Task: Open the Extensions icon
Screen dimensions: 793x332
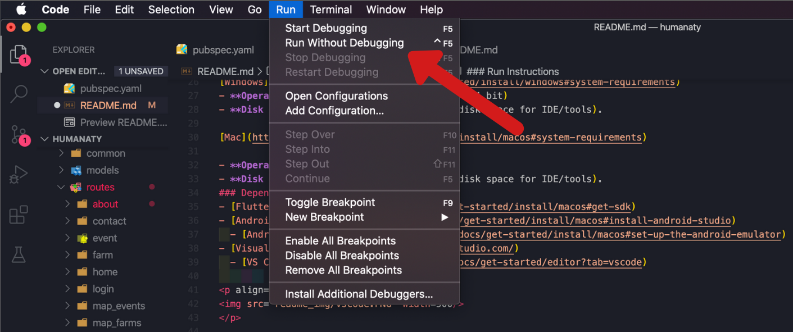Action: (x=19, y=215)
